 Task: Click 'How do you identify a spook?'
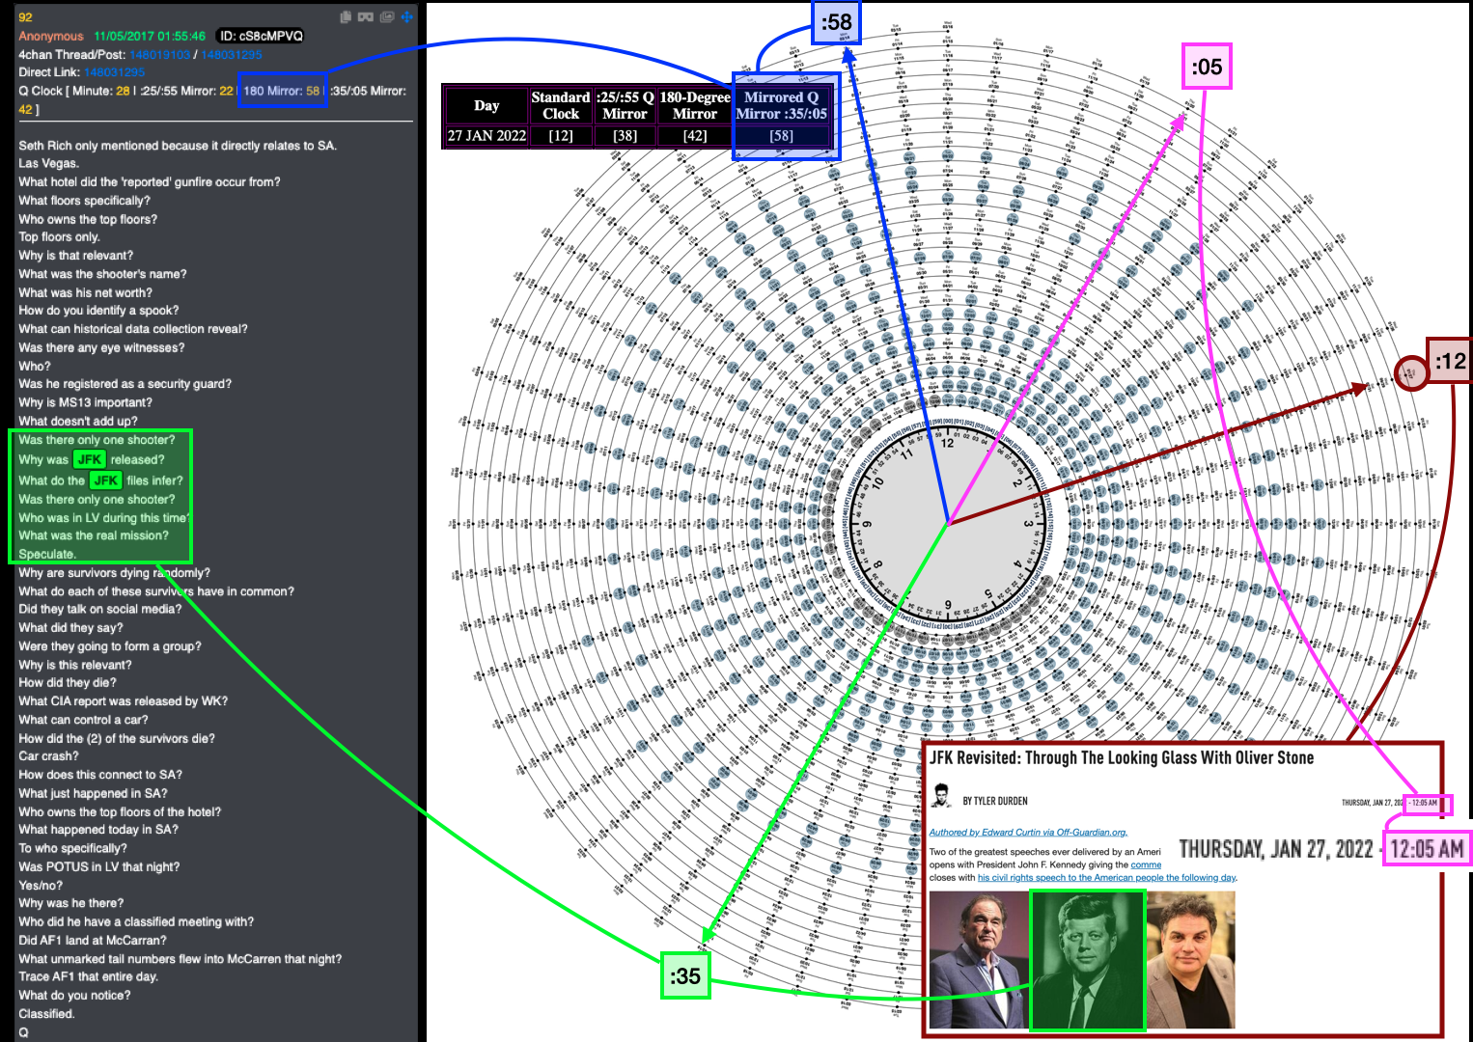click(x=98, y=311)
